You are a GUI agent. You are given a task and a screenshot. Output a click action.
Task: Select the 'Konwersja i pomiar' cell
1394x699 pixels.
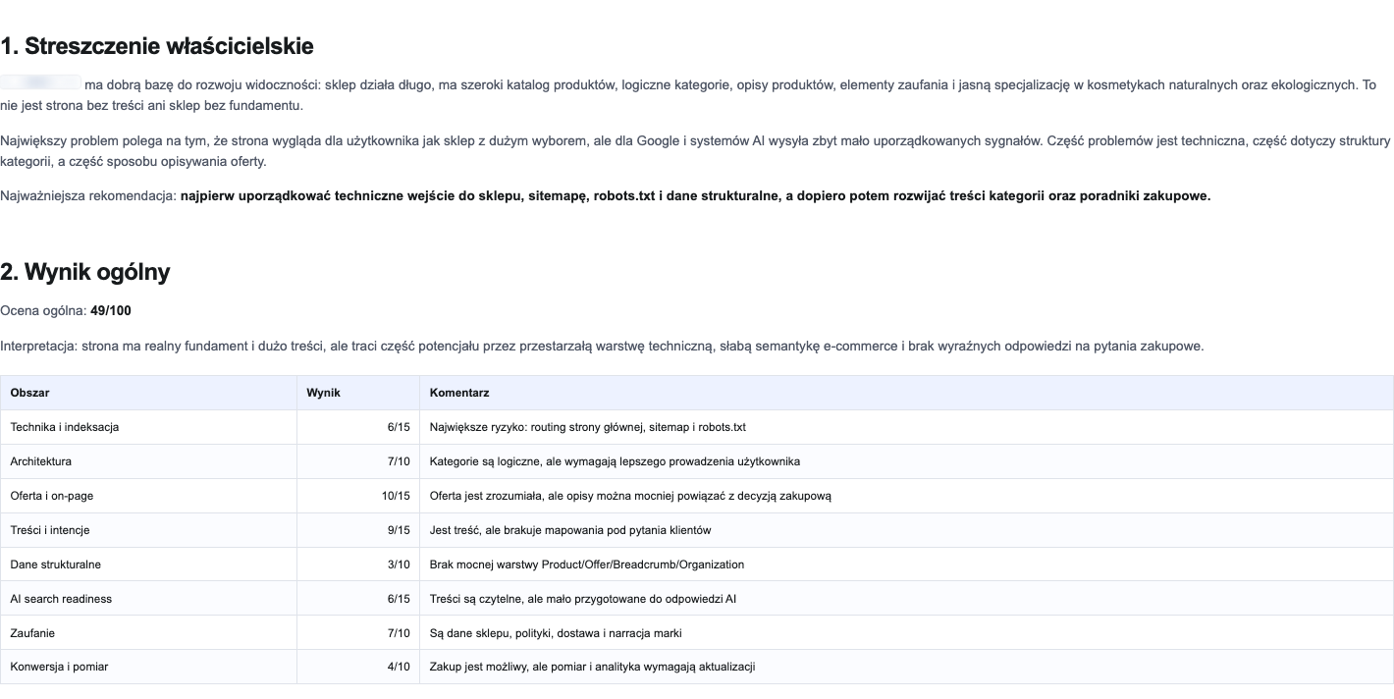click(148, 667)
